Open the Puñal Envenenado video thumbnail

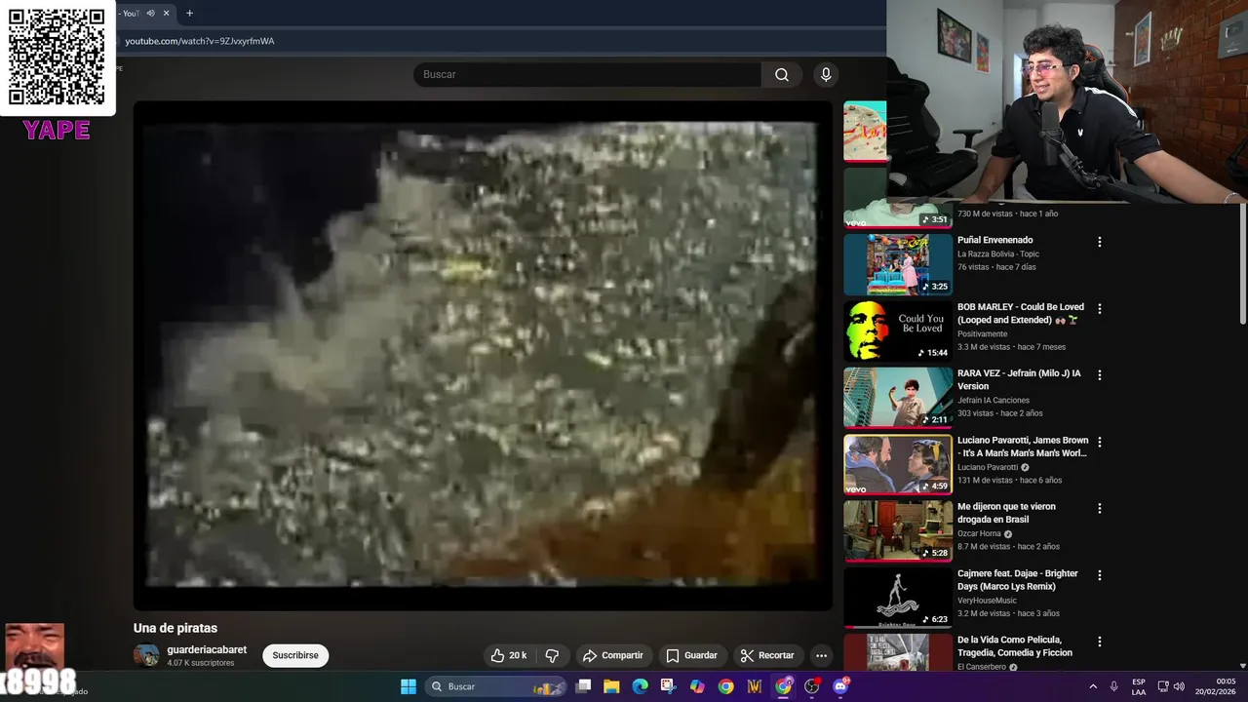coord(898,264)
